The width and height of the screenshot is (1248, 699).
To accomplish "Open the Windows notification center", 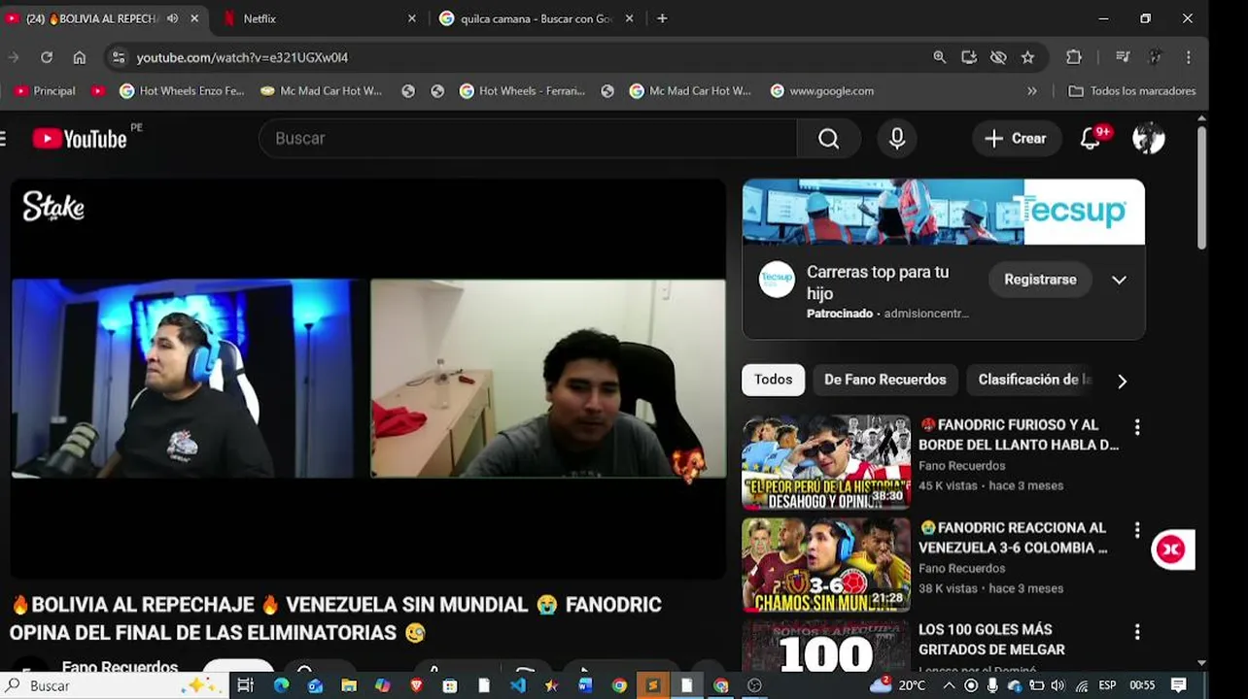I will 1179,685.
